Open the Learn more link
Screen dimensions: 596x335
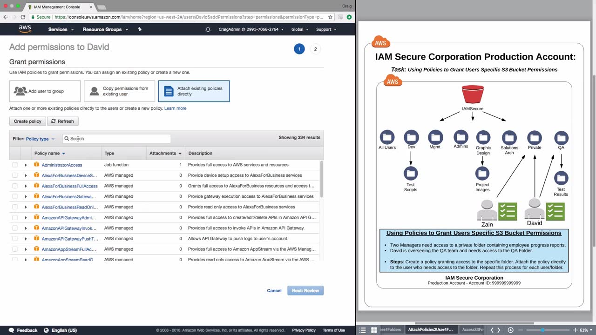tap(175, 108)
